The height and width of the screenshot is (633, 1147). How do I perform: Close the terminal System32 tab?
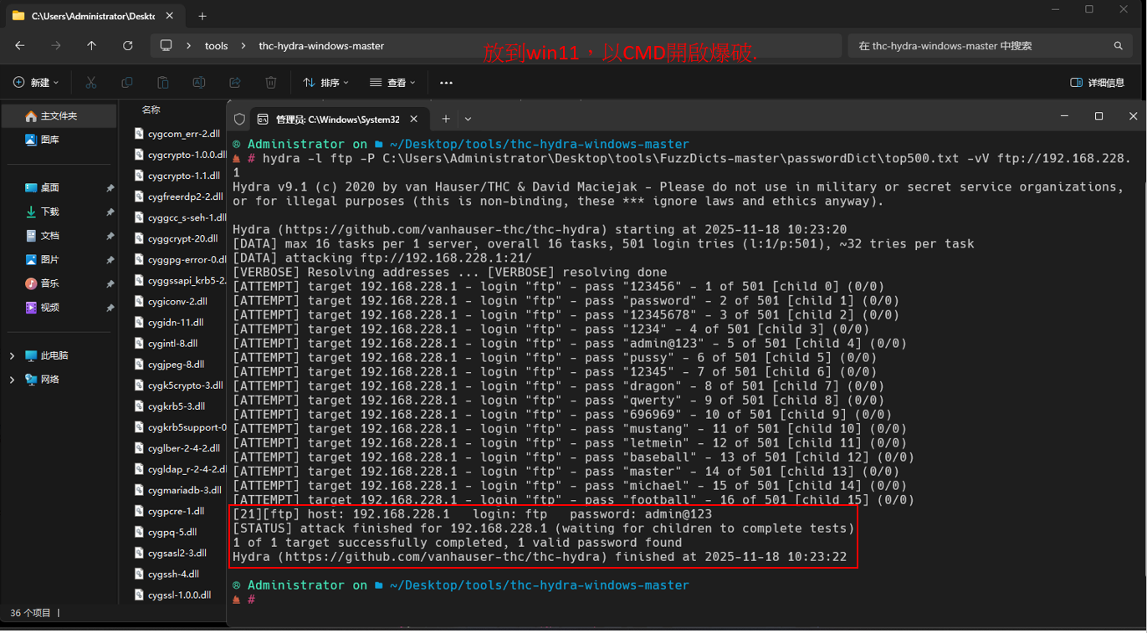click(415, 120)
